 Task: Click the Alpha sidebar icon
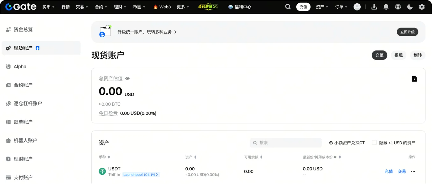pos(8,67)
